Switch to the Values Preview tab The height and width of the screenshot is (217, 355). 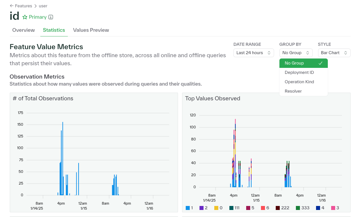pyautogui.click(x=91, y=30)
